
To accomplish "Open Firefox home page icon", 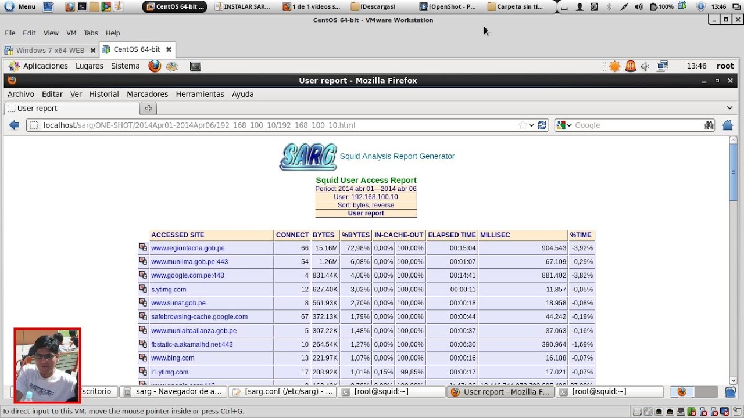I will point(727,125).
